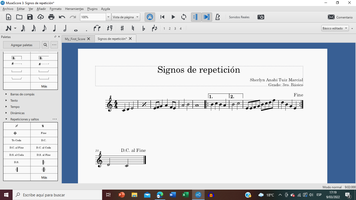
Task: Undo the last action
Action: pyautogui.click(x=62, y=17)
